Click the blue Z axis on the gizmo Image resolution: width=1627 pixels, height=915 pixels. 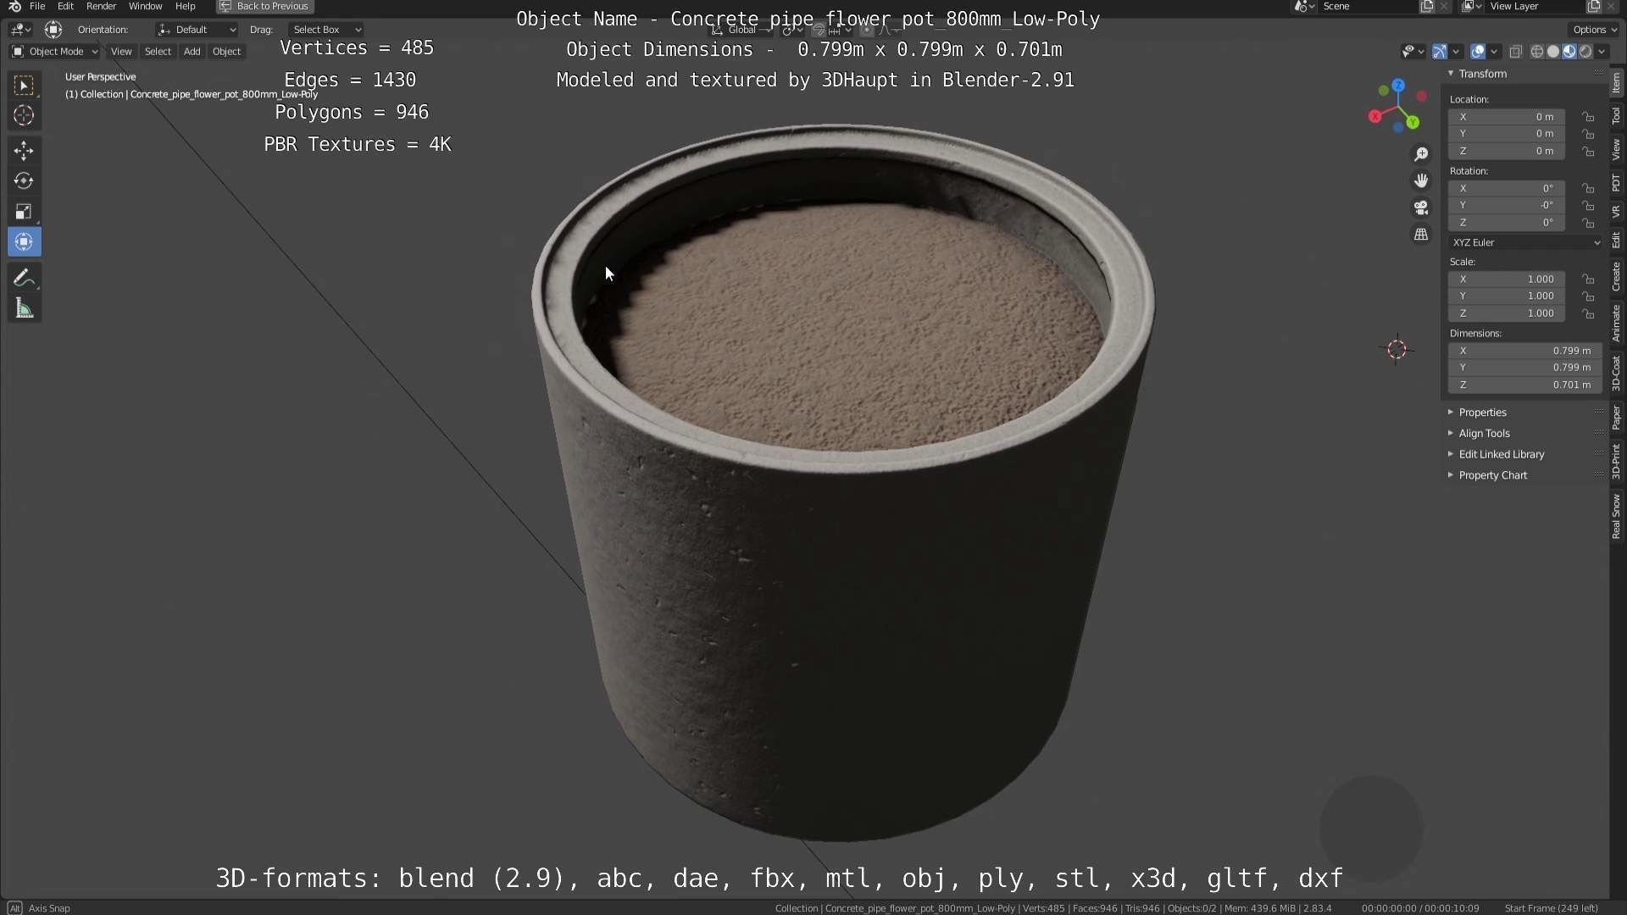[1398, 86]
